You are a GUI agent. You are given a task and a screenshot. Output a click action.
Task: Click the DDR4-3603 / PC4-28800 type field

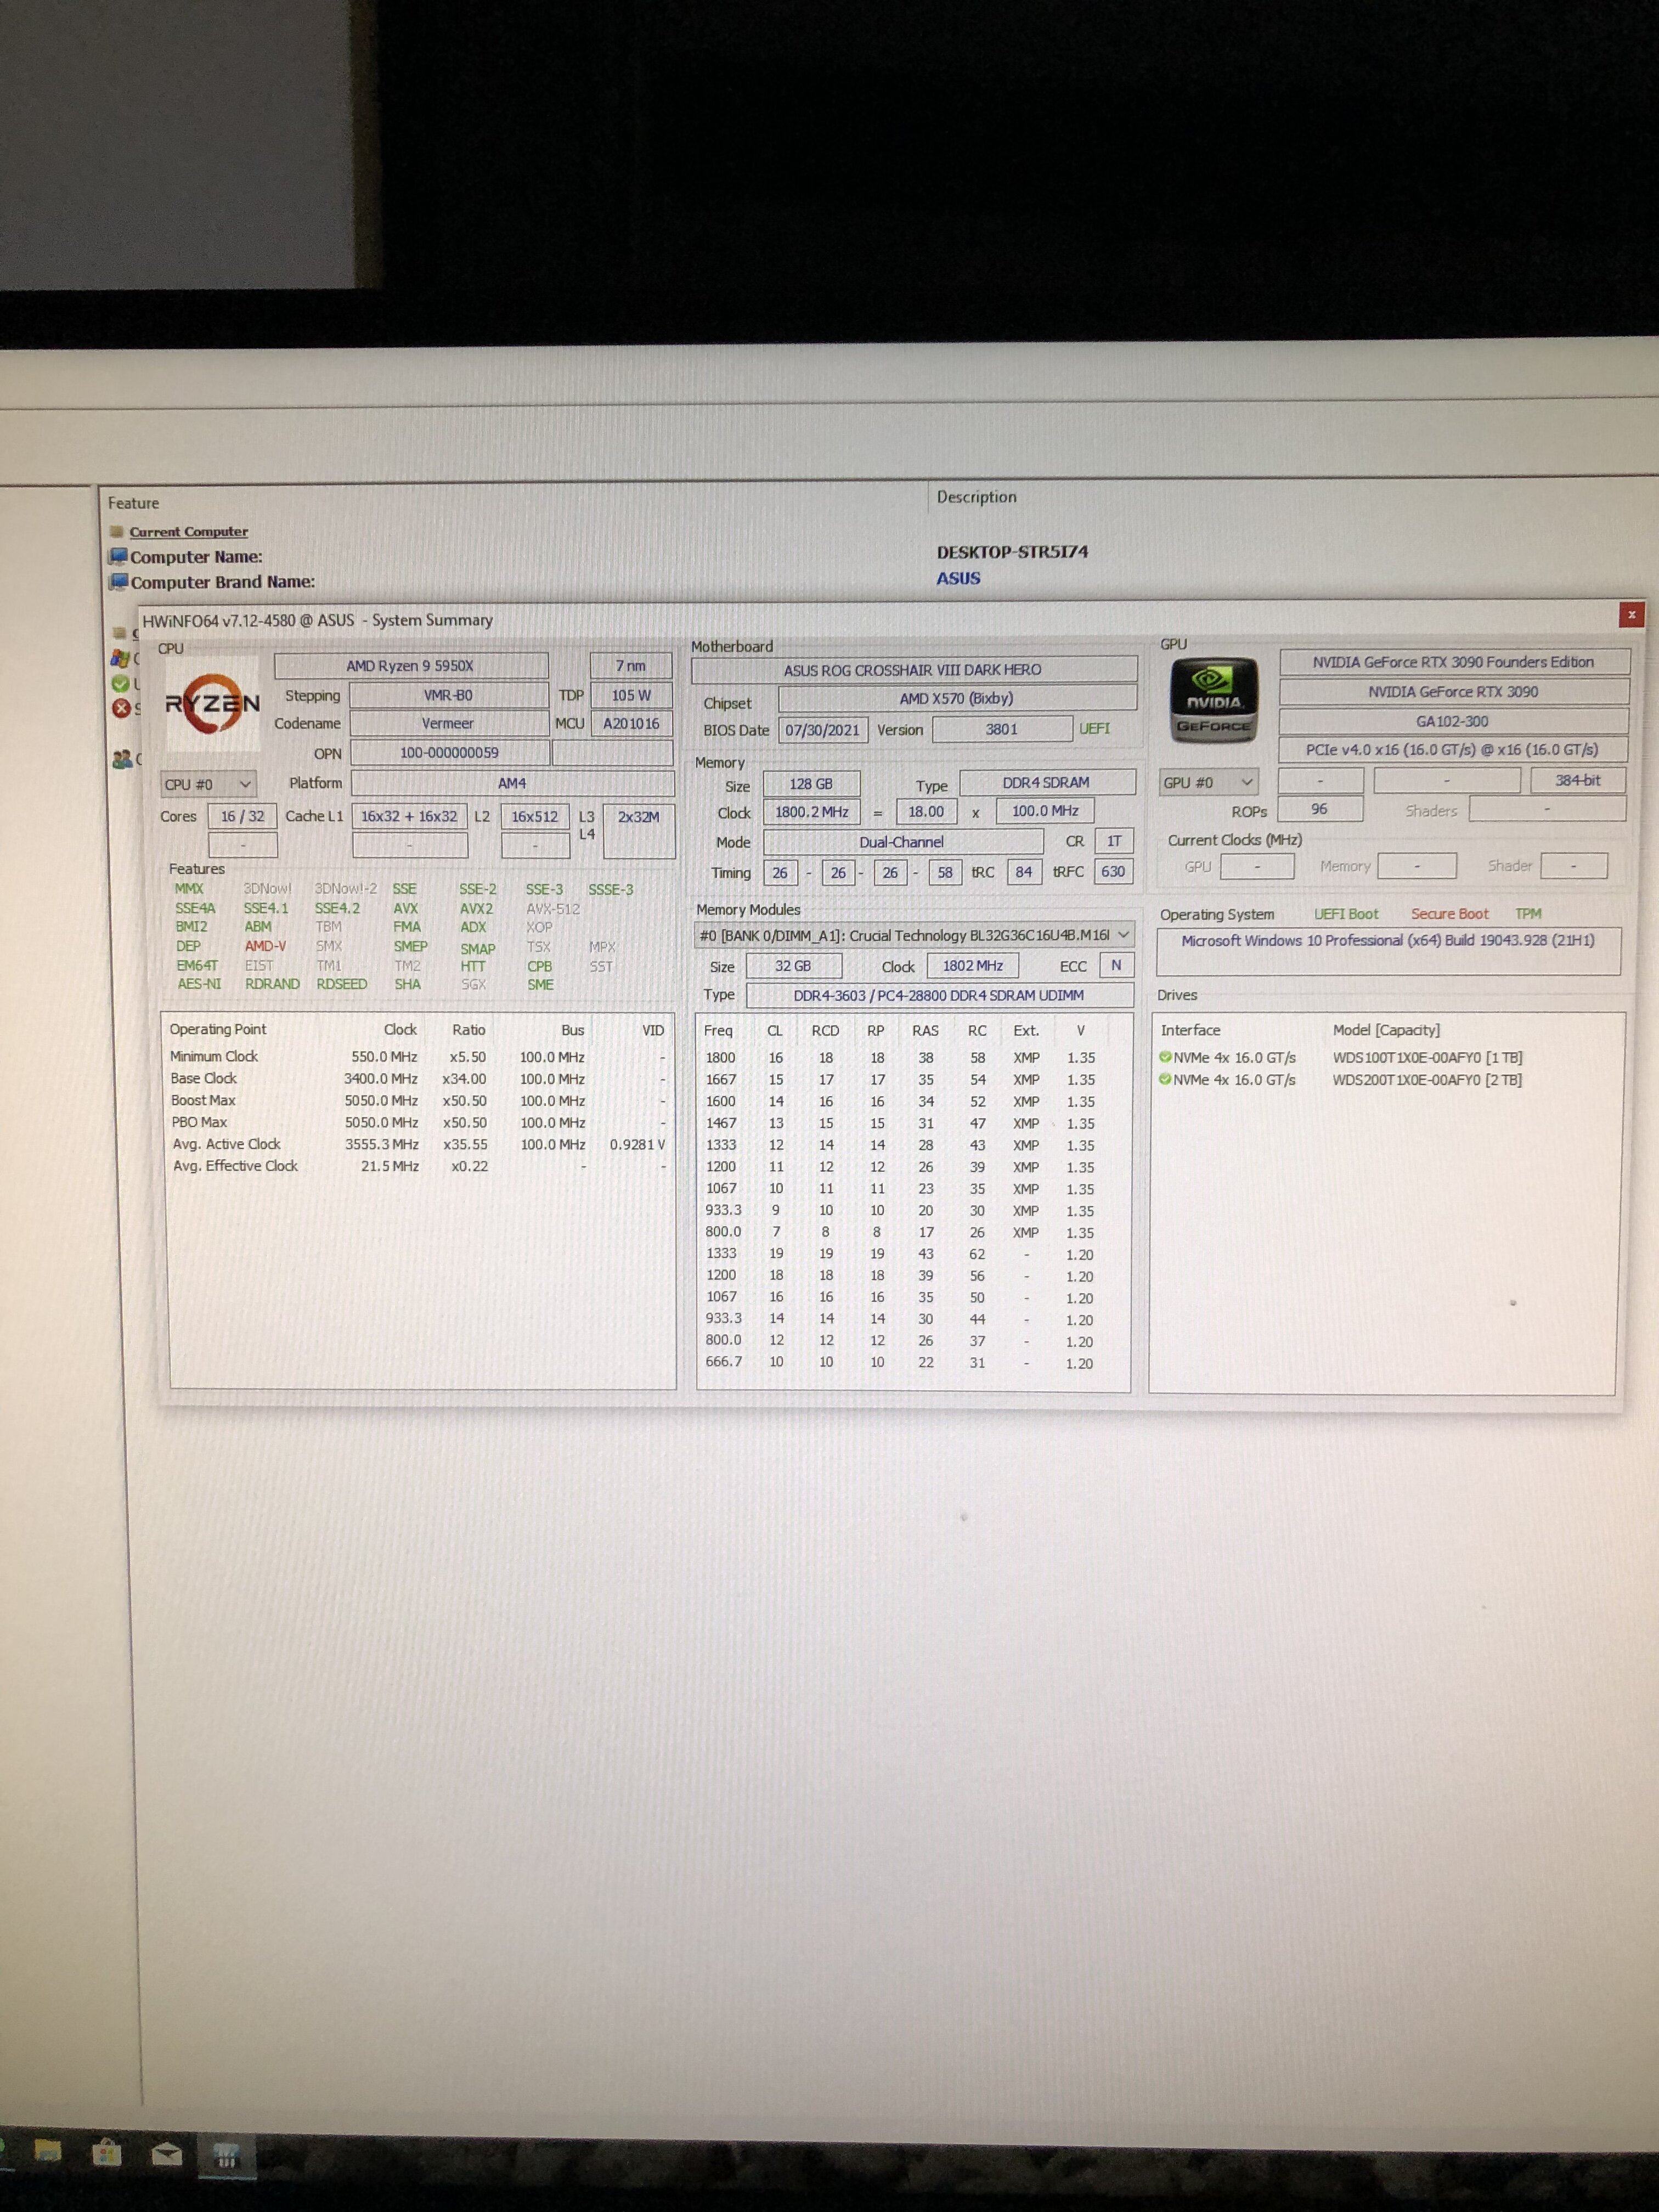pos(939,995)
